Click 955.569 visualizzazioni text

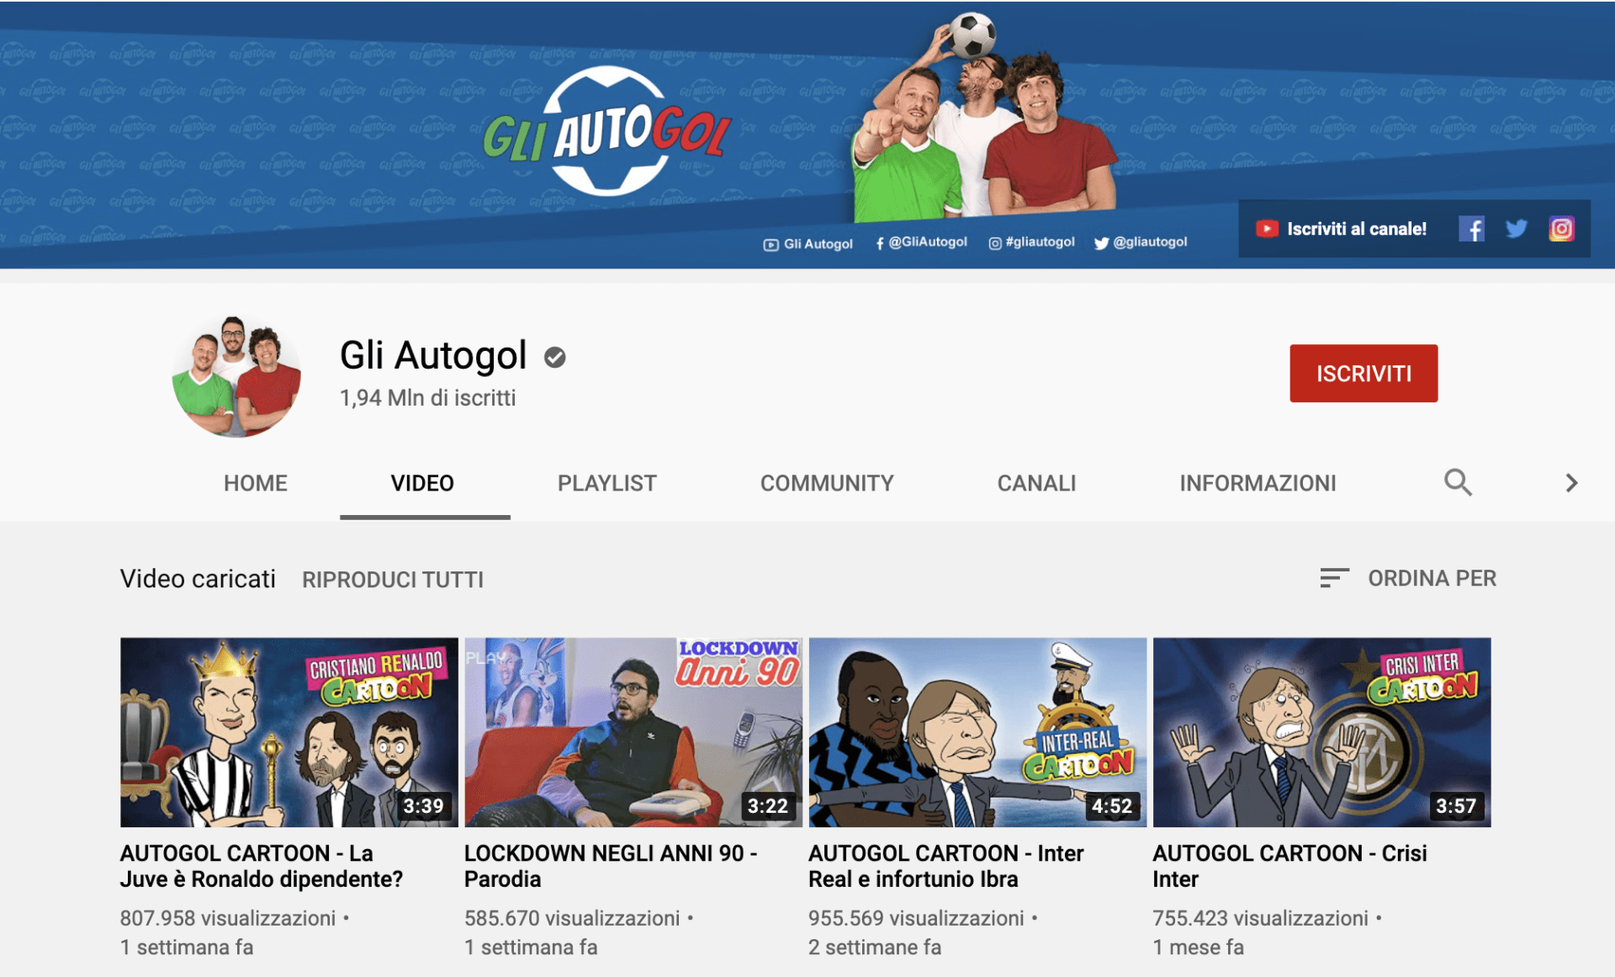[x=916, y=918]
